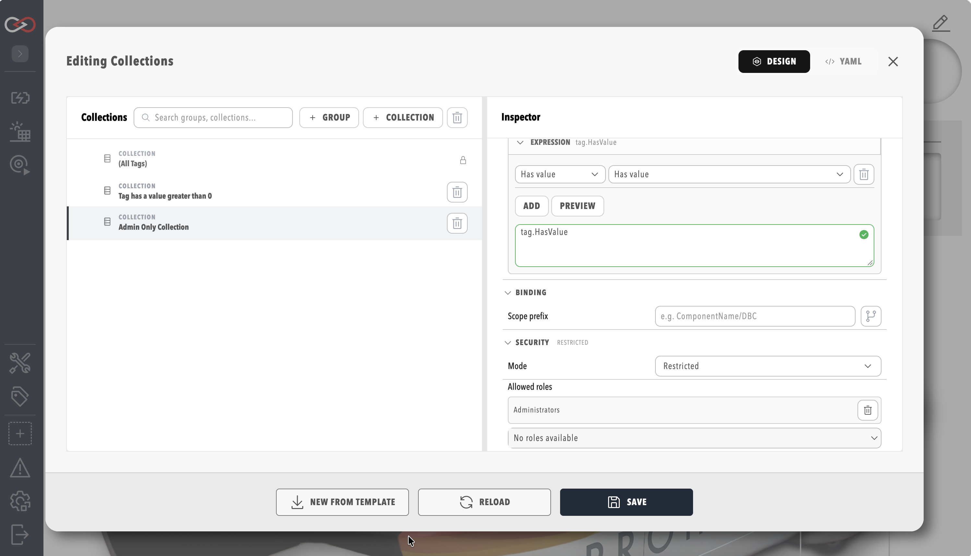The image size is (971, 556).
Task: Click into the Scope prefix input field
Action: [x=755, y=316]
